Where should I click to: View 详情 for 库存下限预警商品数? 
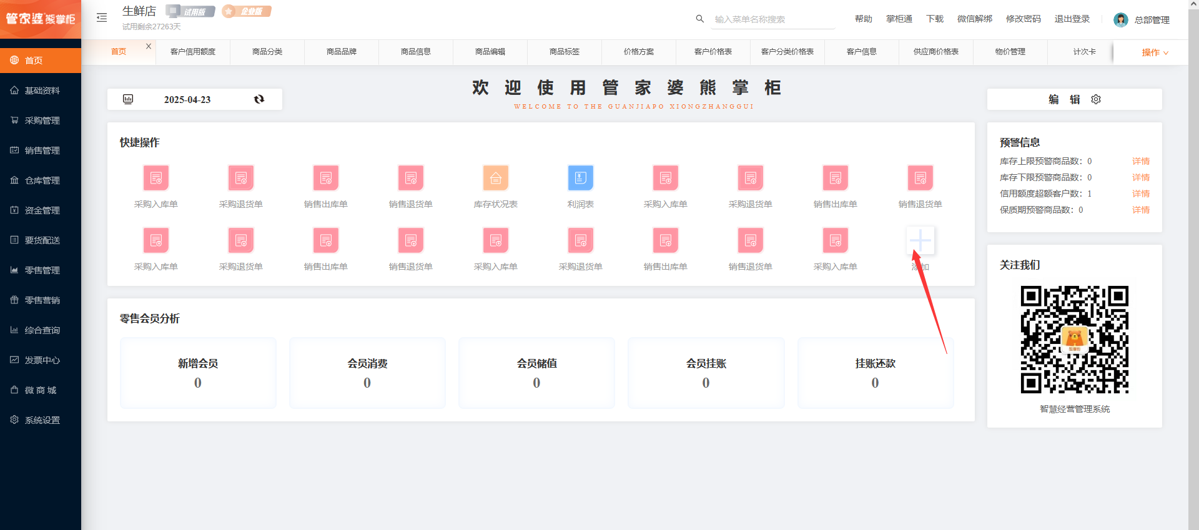1141,177
